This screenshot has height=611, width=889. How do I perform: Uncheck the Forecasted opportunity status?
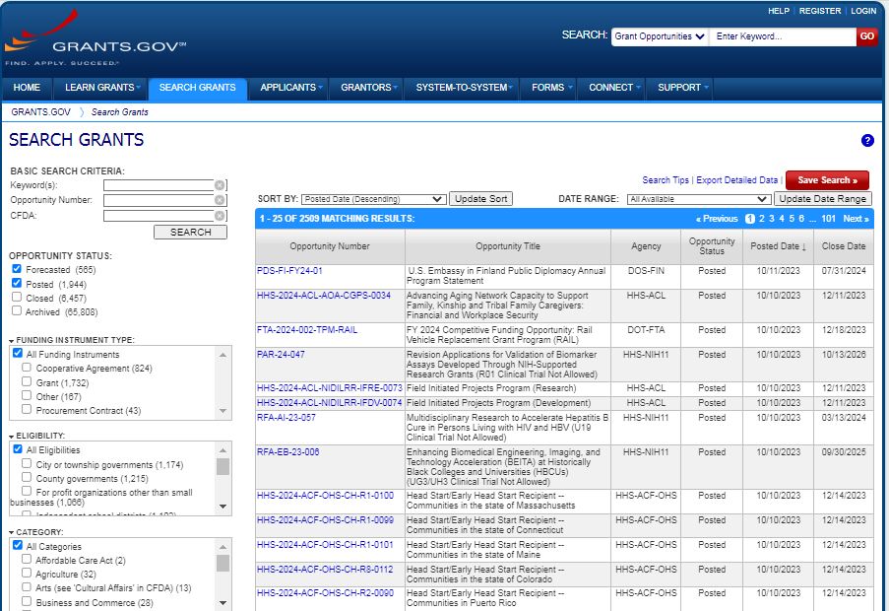(17, 269)
